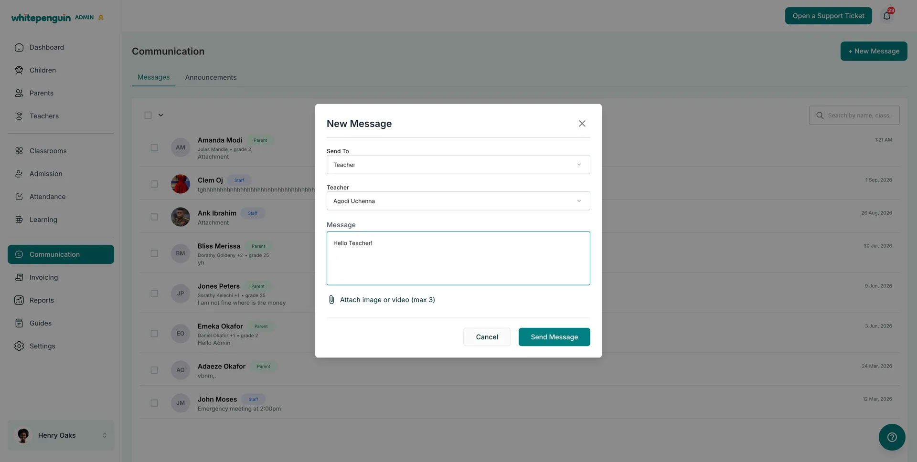Check John Moses message checkbox
Image resolution: width=917 pixels, height=462 pixels.
pos(154,403)
